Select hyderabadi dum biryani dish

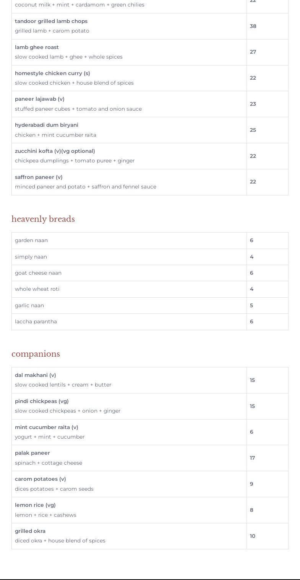pos(47,125)
